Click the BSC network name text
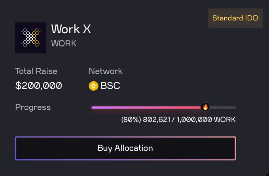The height and width of the screenshot is (176, 269). pos(110,86)
